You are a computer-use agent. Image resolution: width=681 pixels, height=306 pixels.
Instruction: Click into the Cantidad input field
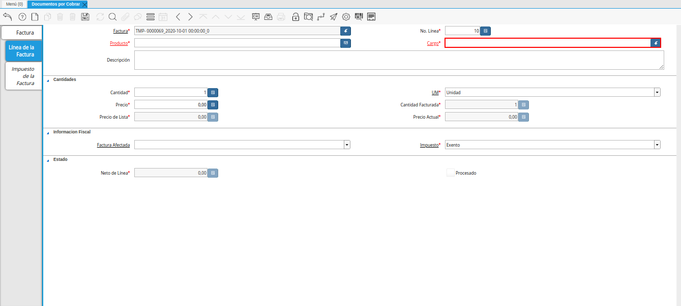pyautogui.click(x=171, y=93)
